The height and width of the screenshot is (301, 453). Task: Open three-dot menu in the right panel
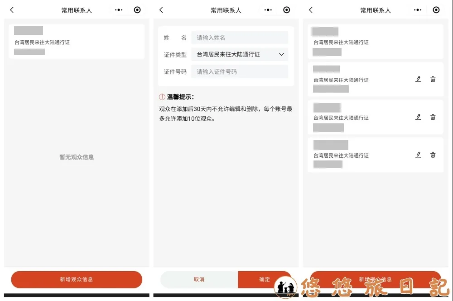coord(417,10)
